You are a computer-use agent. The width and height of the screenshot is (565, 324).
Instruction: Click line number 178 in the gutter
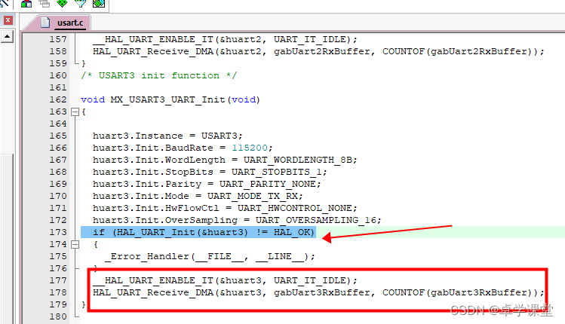58,292
